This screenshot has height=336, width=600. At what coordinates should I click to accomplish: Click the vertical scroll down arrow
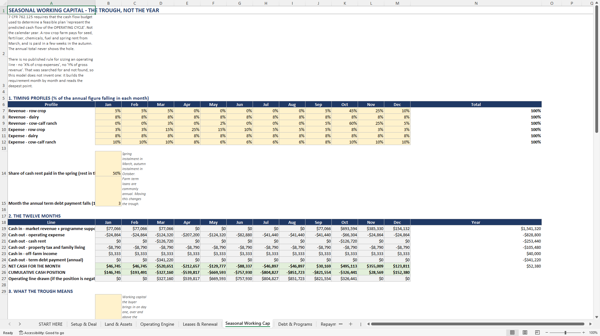coord(597,317)
